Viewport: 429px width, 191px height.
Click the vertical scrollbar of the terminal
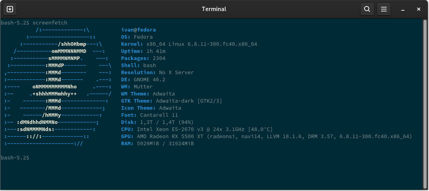[x=425, y=104]
